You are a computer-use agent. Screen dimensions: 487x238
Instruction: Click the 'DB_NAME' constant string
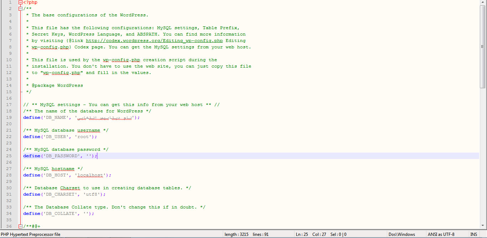pyautogui.click(x=56, y=117)
